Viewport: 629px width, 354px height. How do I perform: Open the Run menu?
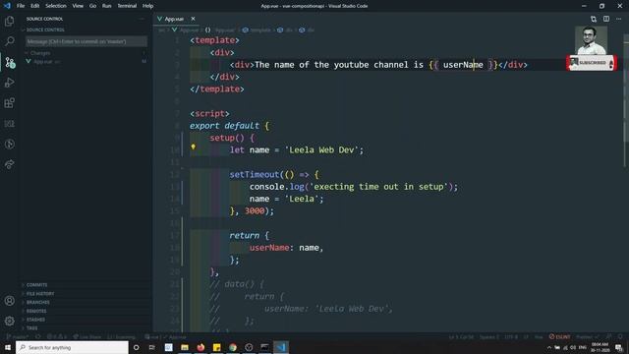point(106,6)
